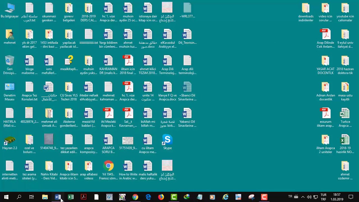Image resolution: width=359 pixels, height=202 pixels.
Task: Show hidden system tray icons
Action: point(303,197)
